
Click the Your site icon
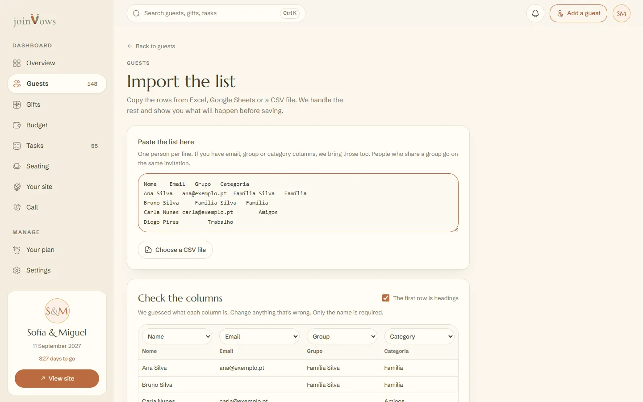pos(17,187)
